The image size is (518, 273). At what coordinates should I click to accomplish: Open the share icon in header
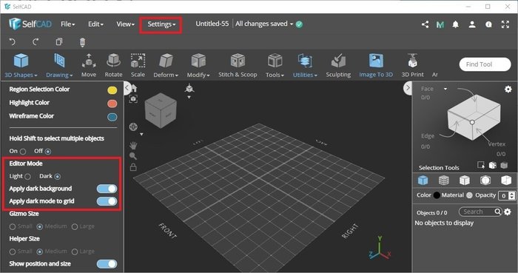(425, 24)
